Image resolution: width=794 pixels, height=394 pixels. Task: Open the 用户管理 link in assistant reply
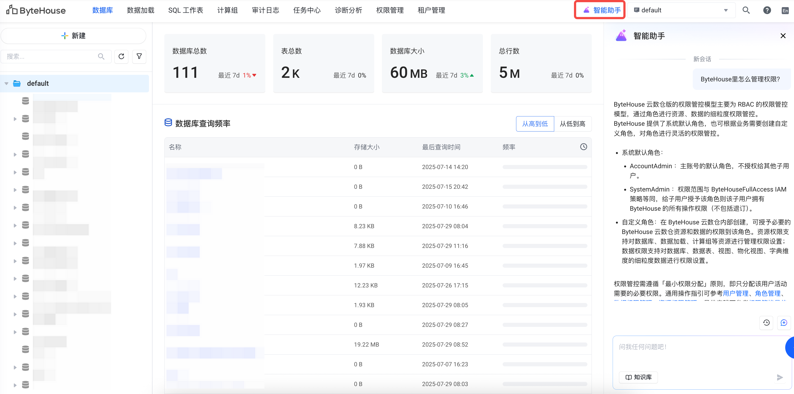click(x=736, y=293)
